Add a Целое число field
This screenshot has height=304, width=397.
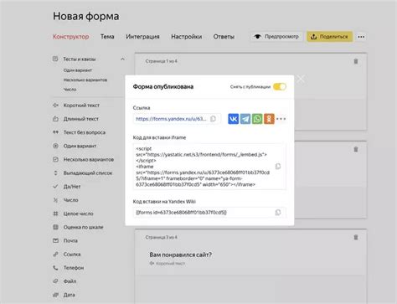tap(73, 214)
